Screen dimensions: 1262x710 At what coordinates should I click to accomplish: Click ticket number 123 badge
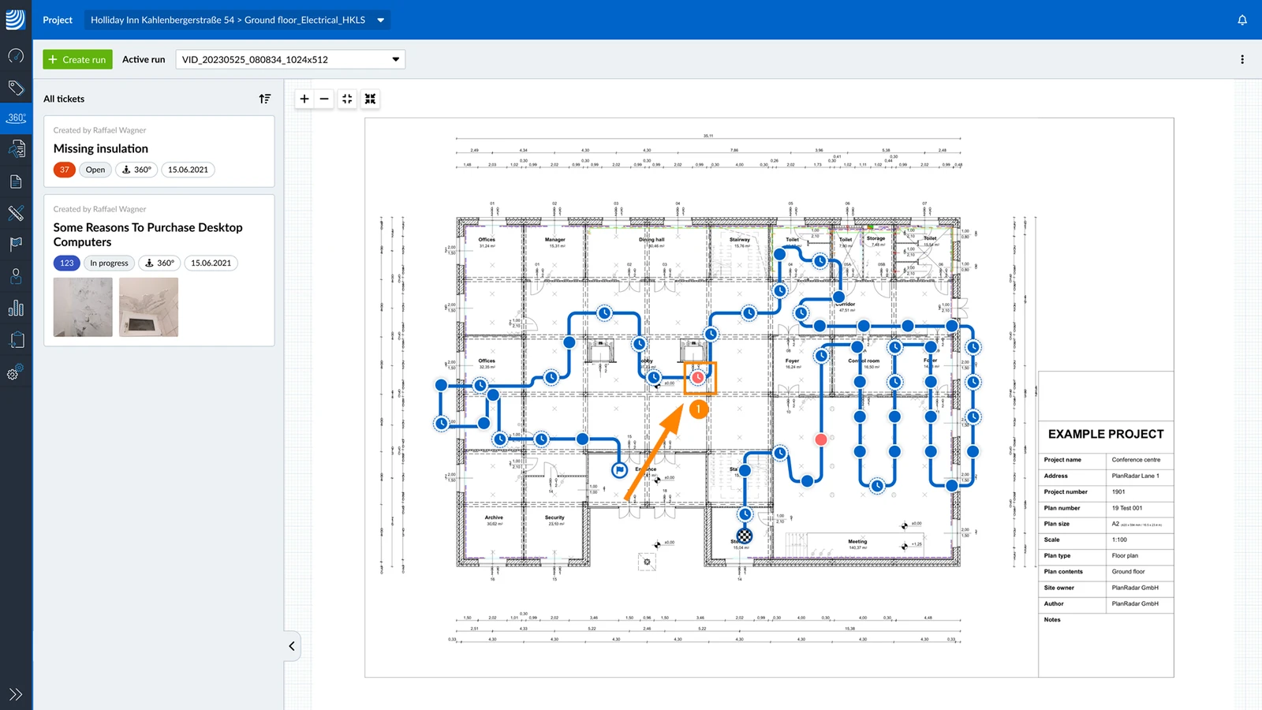pos(67,263)
